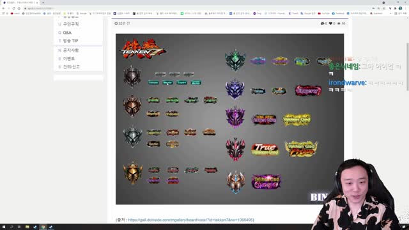Open 건의/신고 in the sidebar menu
Image resolution: width=409 pixels, height=230 pixels.
pos(71,66)
